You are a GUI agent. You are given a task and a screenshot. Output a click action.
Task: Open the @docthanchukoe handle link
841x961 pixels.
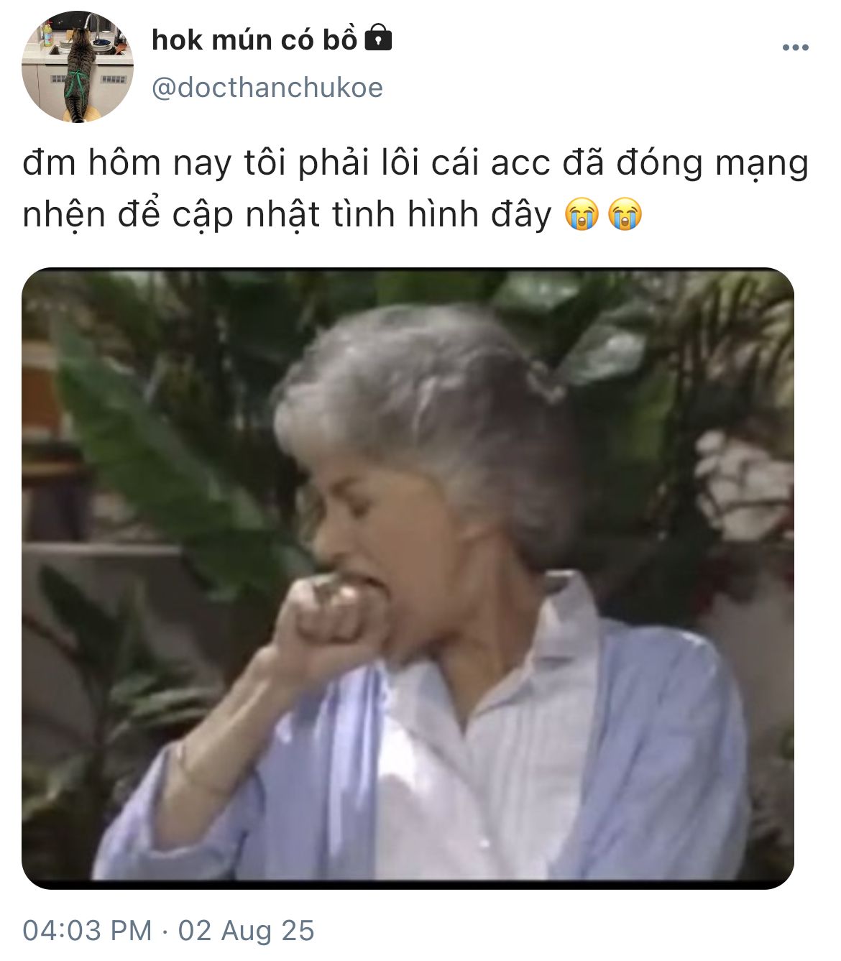[x=267, y=88]
